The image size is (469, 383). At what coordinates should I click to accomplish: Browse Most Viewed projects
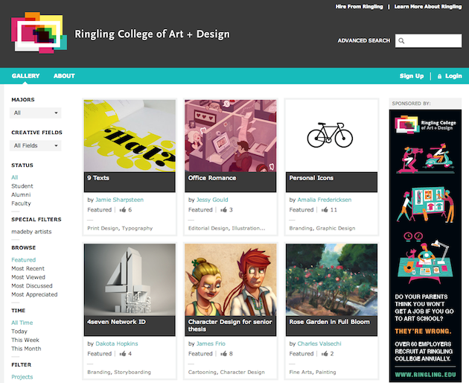pyautogui.click(x=28, y=277)
